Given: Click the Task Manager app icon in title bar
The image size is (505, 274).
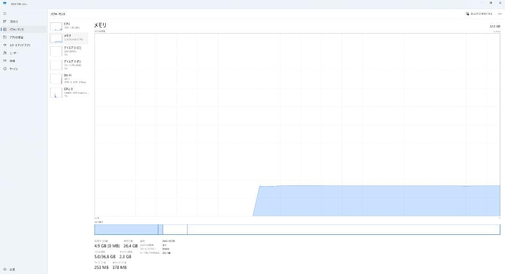Looking at the screenshot, I should [x=5, y=3].
